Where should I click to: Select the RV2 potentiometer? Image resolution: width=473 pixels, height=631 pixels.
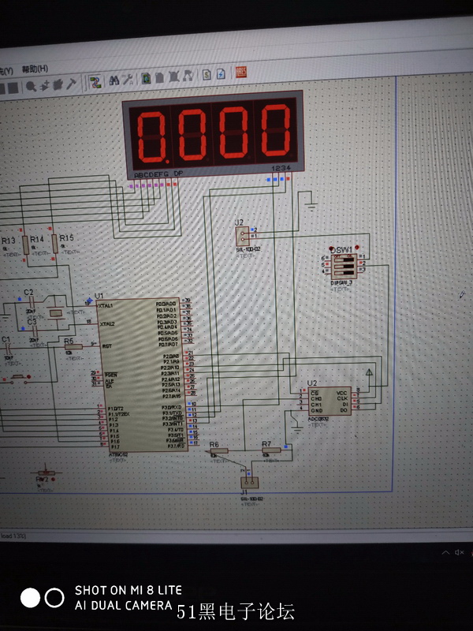click(46, 472)
